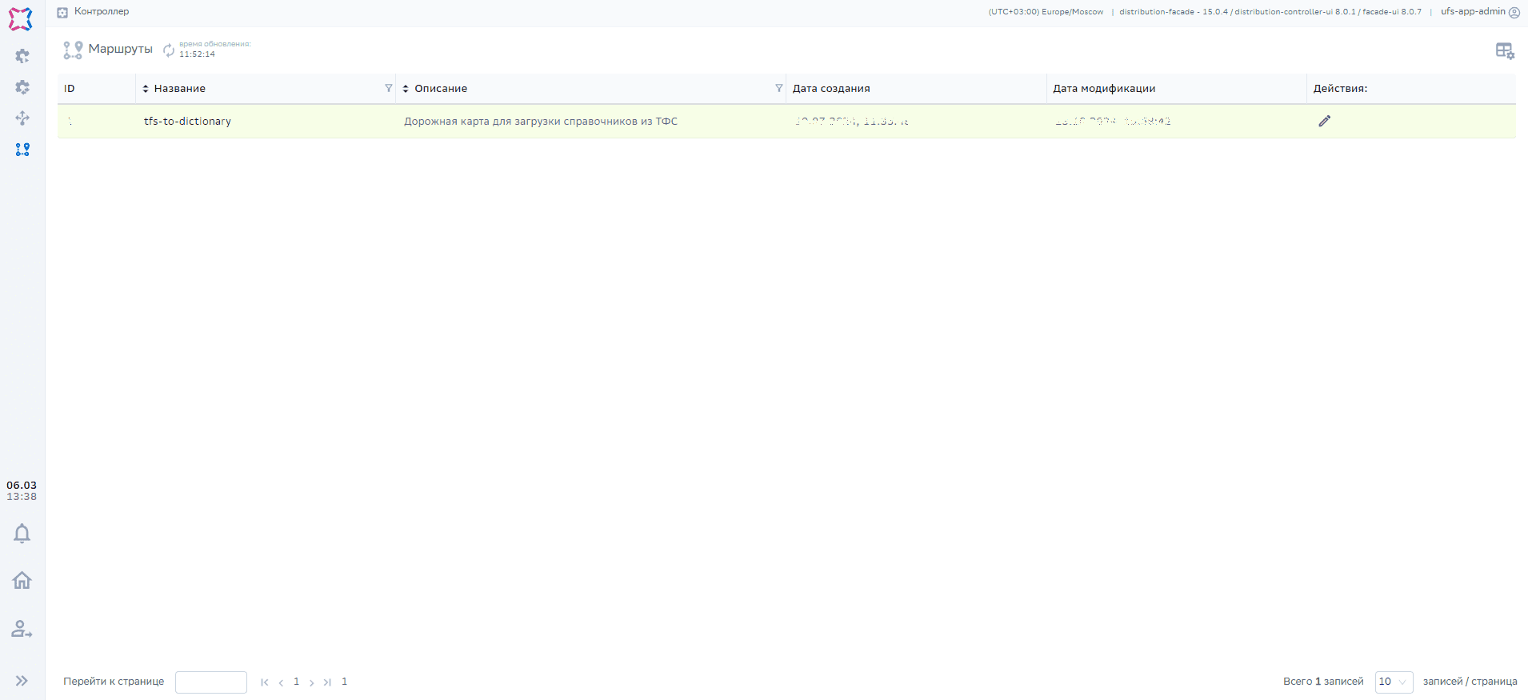Click the branching arrows sidebar icon
Screen dimensions: 1528x700
click(22, 118)
